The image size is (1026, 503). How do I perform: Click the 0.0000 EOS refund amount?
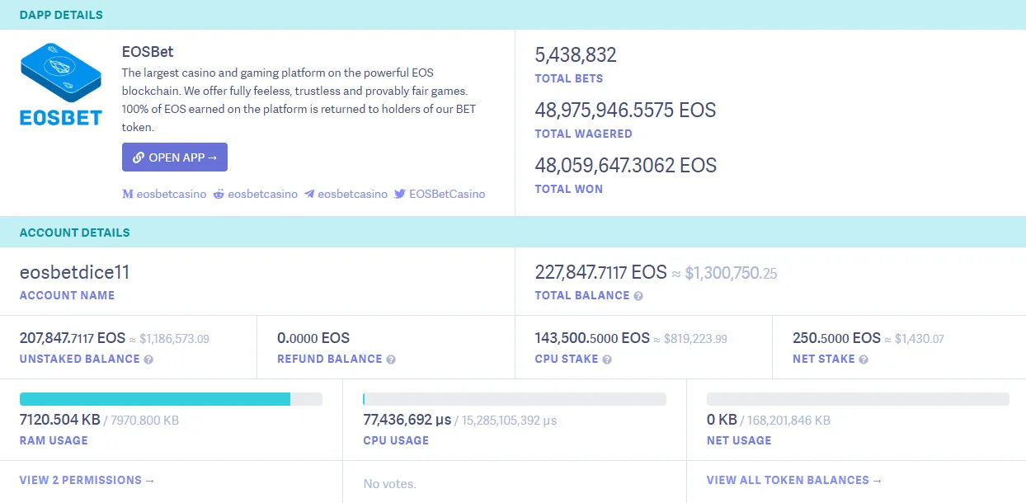(x=313, y=338)
